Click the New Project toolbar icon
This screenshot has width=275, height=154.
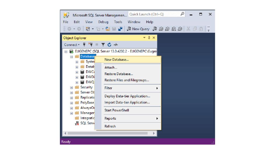coord(88,29)
